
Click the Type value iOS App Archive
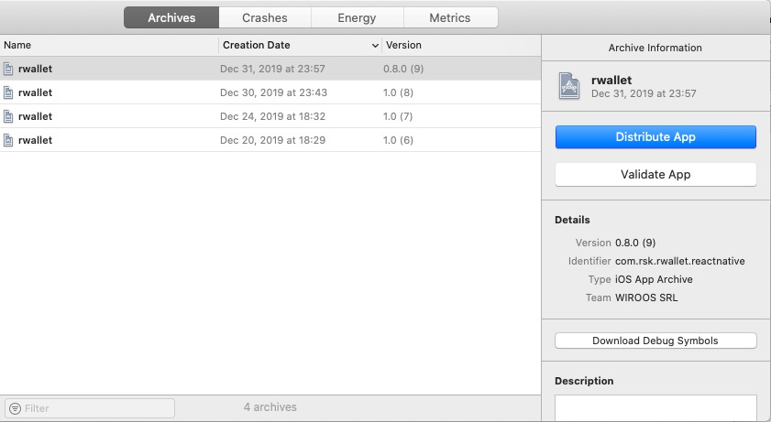(x=654, y=279)
